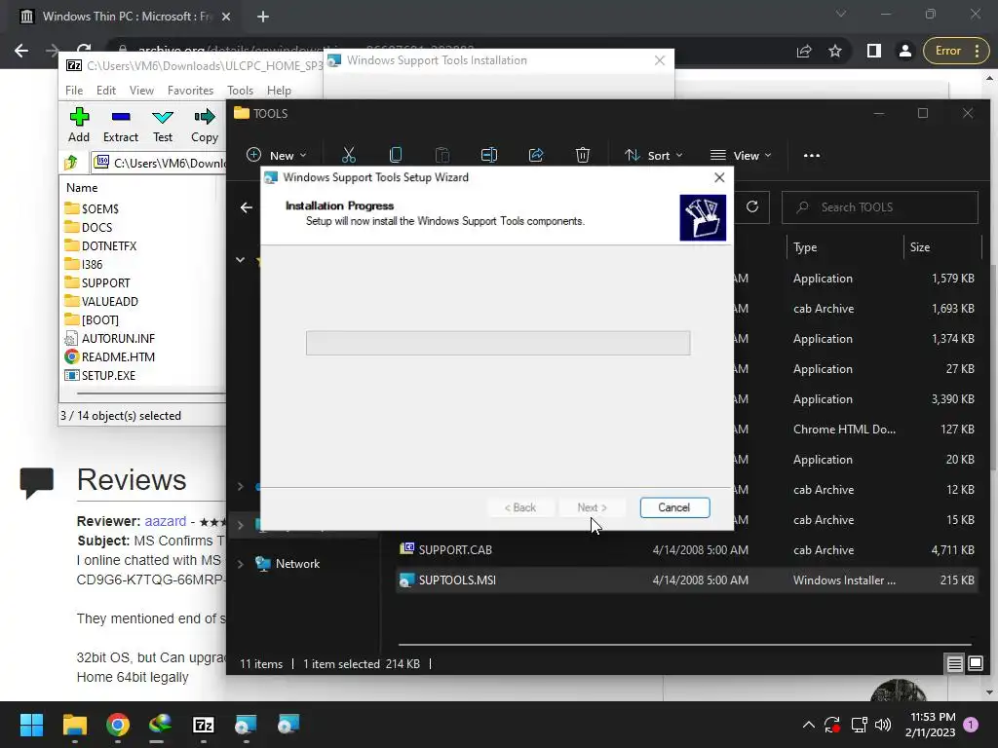The image size is (998, 748).
Task: Open See more ellipsis in Explorer toolbar
Action: [812, 155]
